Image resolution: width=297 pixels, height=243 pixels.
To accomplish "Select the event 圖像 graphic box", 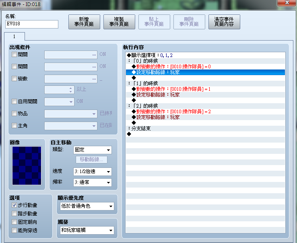I will [27, 165].
